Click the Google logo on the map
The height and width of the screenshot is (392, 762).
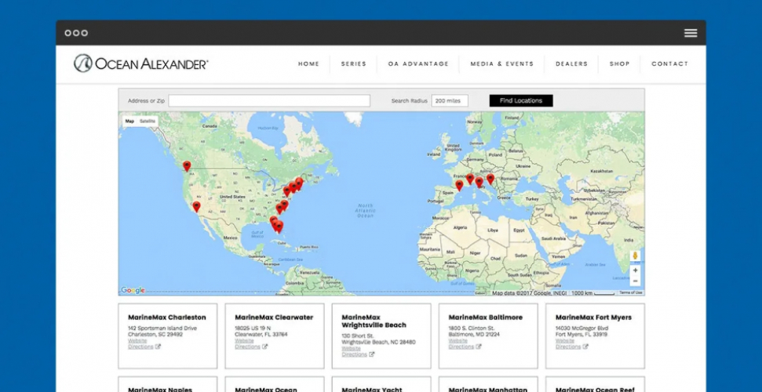pos(133,290)
